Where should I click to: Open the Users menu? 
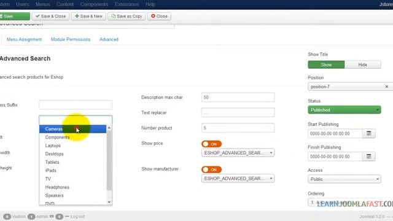pyautogui.click(x=22, y=4)
